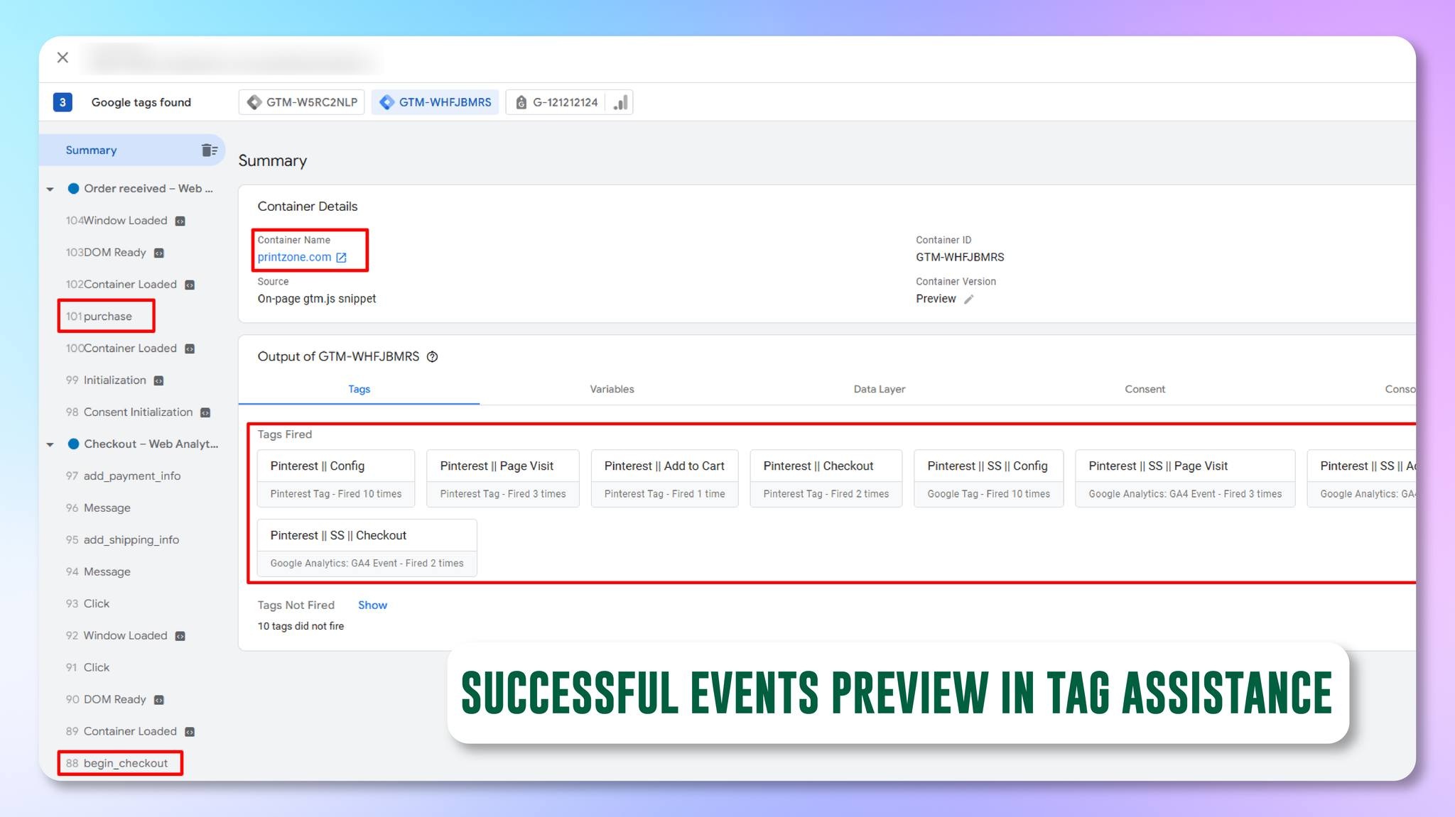The image size is (1455, 817).
Task: Click the bar chart icon next to G-121212124
Action: point(620,102)
